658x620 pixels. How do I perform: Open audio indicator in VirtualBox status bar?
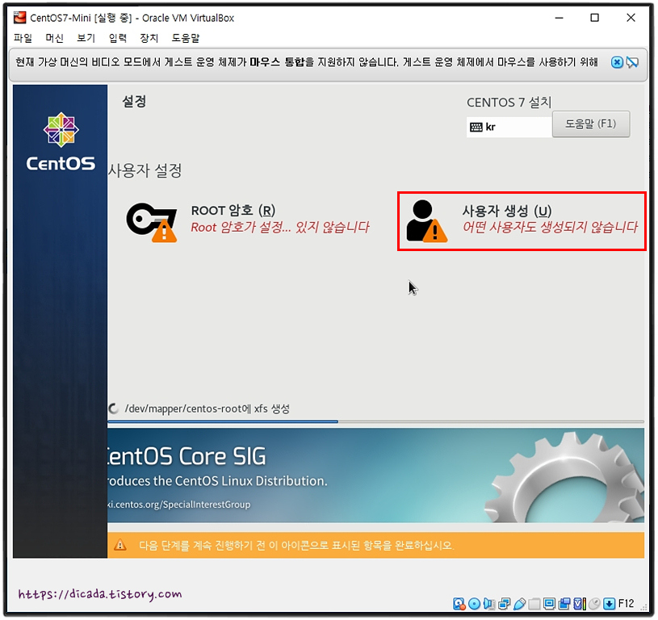(489, 604)
